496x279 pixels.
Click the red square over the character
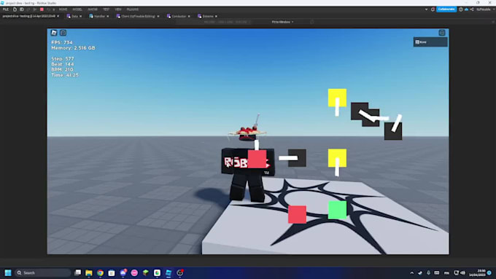[257, 159]
